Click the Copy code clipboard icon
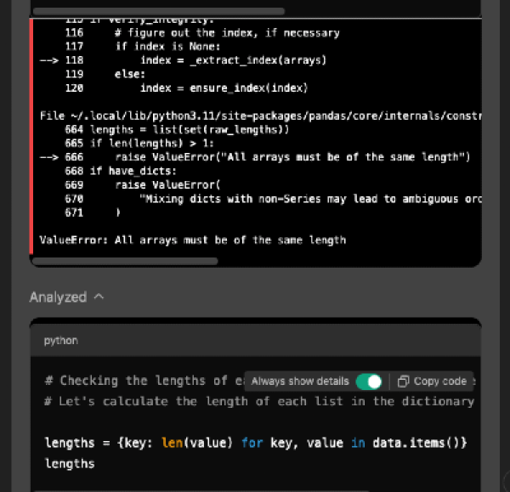The height and width of the screenshot is (492, 510). coord(404,381)
